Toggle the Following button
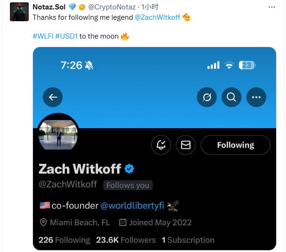Image resolution: width=286 pixels, height=252 pixels. point(236,145)
